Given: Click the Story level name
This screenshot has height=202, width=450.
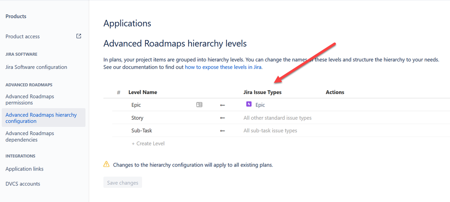Looking at the screenshot, I should (137, 118).
